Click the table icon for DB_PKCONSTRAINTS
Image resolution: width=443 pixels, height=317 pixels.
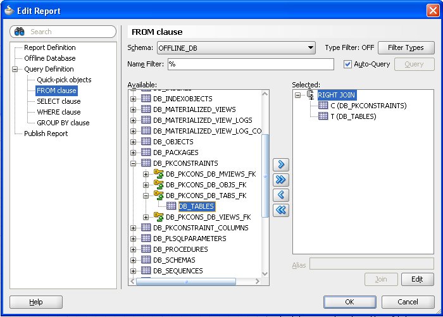click(x=146, y=163)
